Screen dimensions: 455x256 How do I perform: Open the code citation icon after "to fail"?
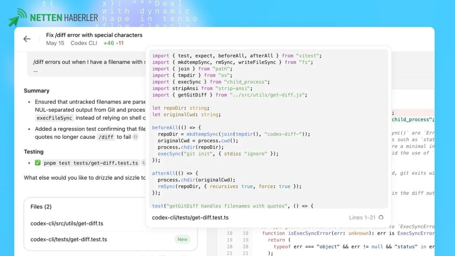pos(136,137)
